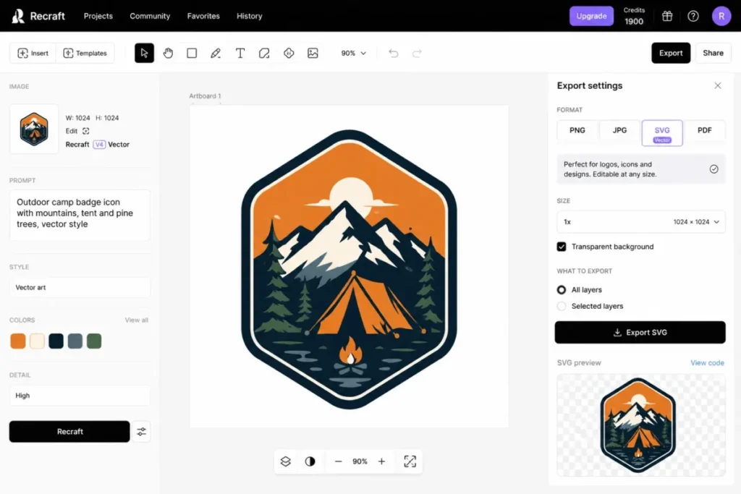Viewport: 741px width, 494px height.
Task: Open the History menu
Action: click(x=249, y=16)
